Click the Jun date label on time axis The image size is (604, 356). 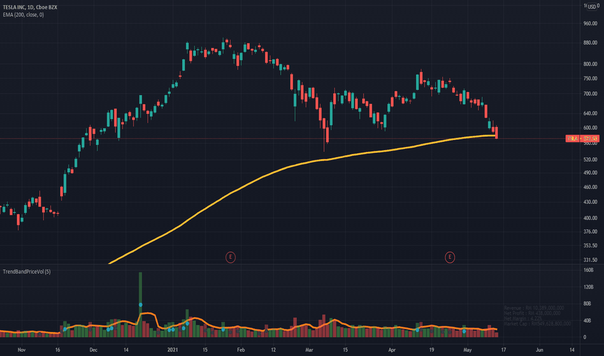539,350
